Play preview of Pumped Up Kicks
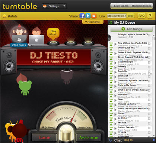156x143 pixels. [115, 105]
